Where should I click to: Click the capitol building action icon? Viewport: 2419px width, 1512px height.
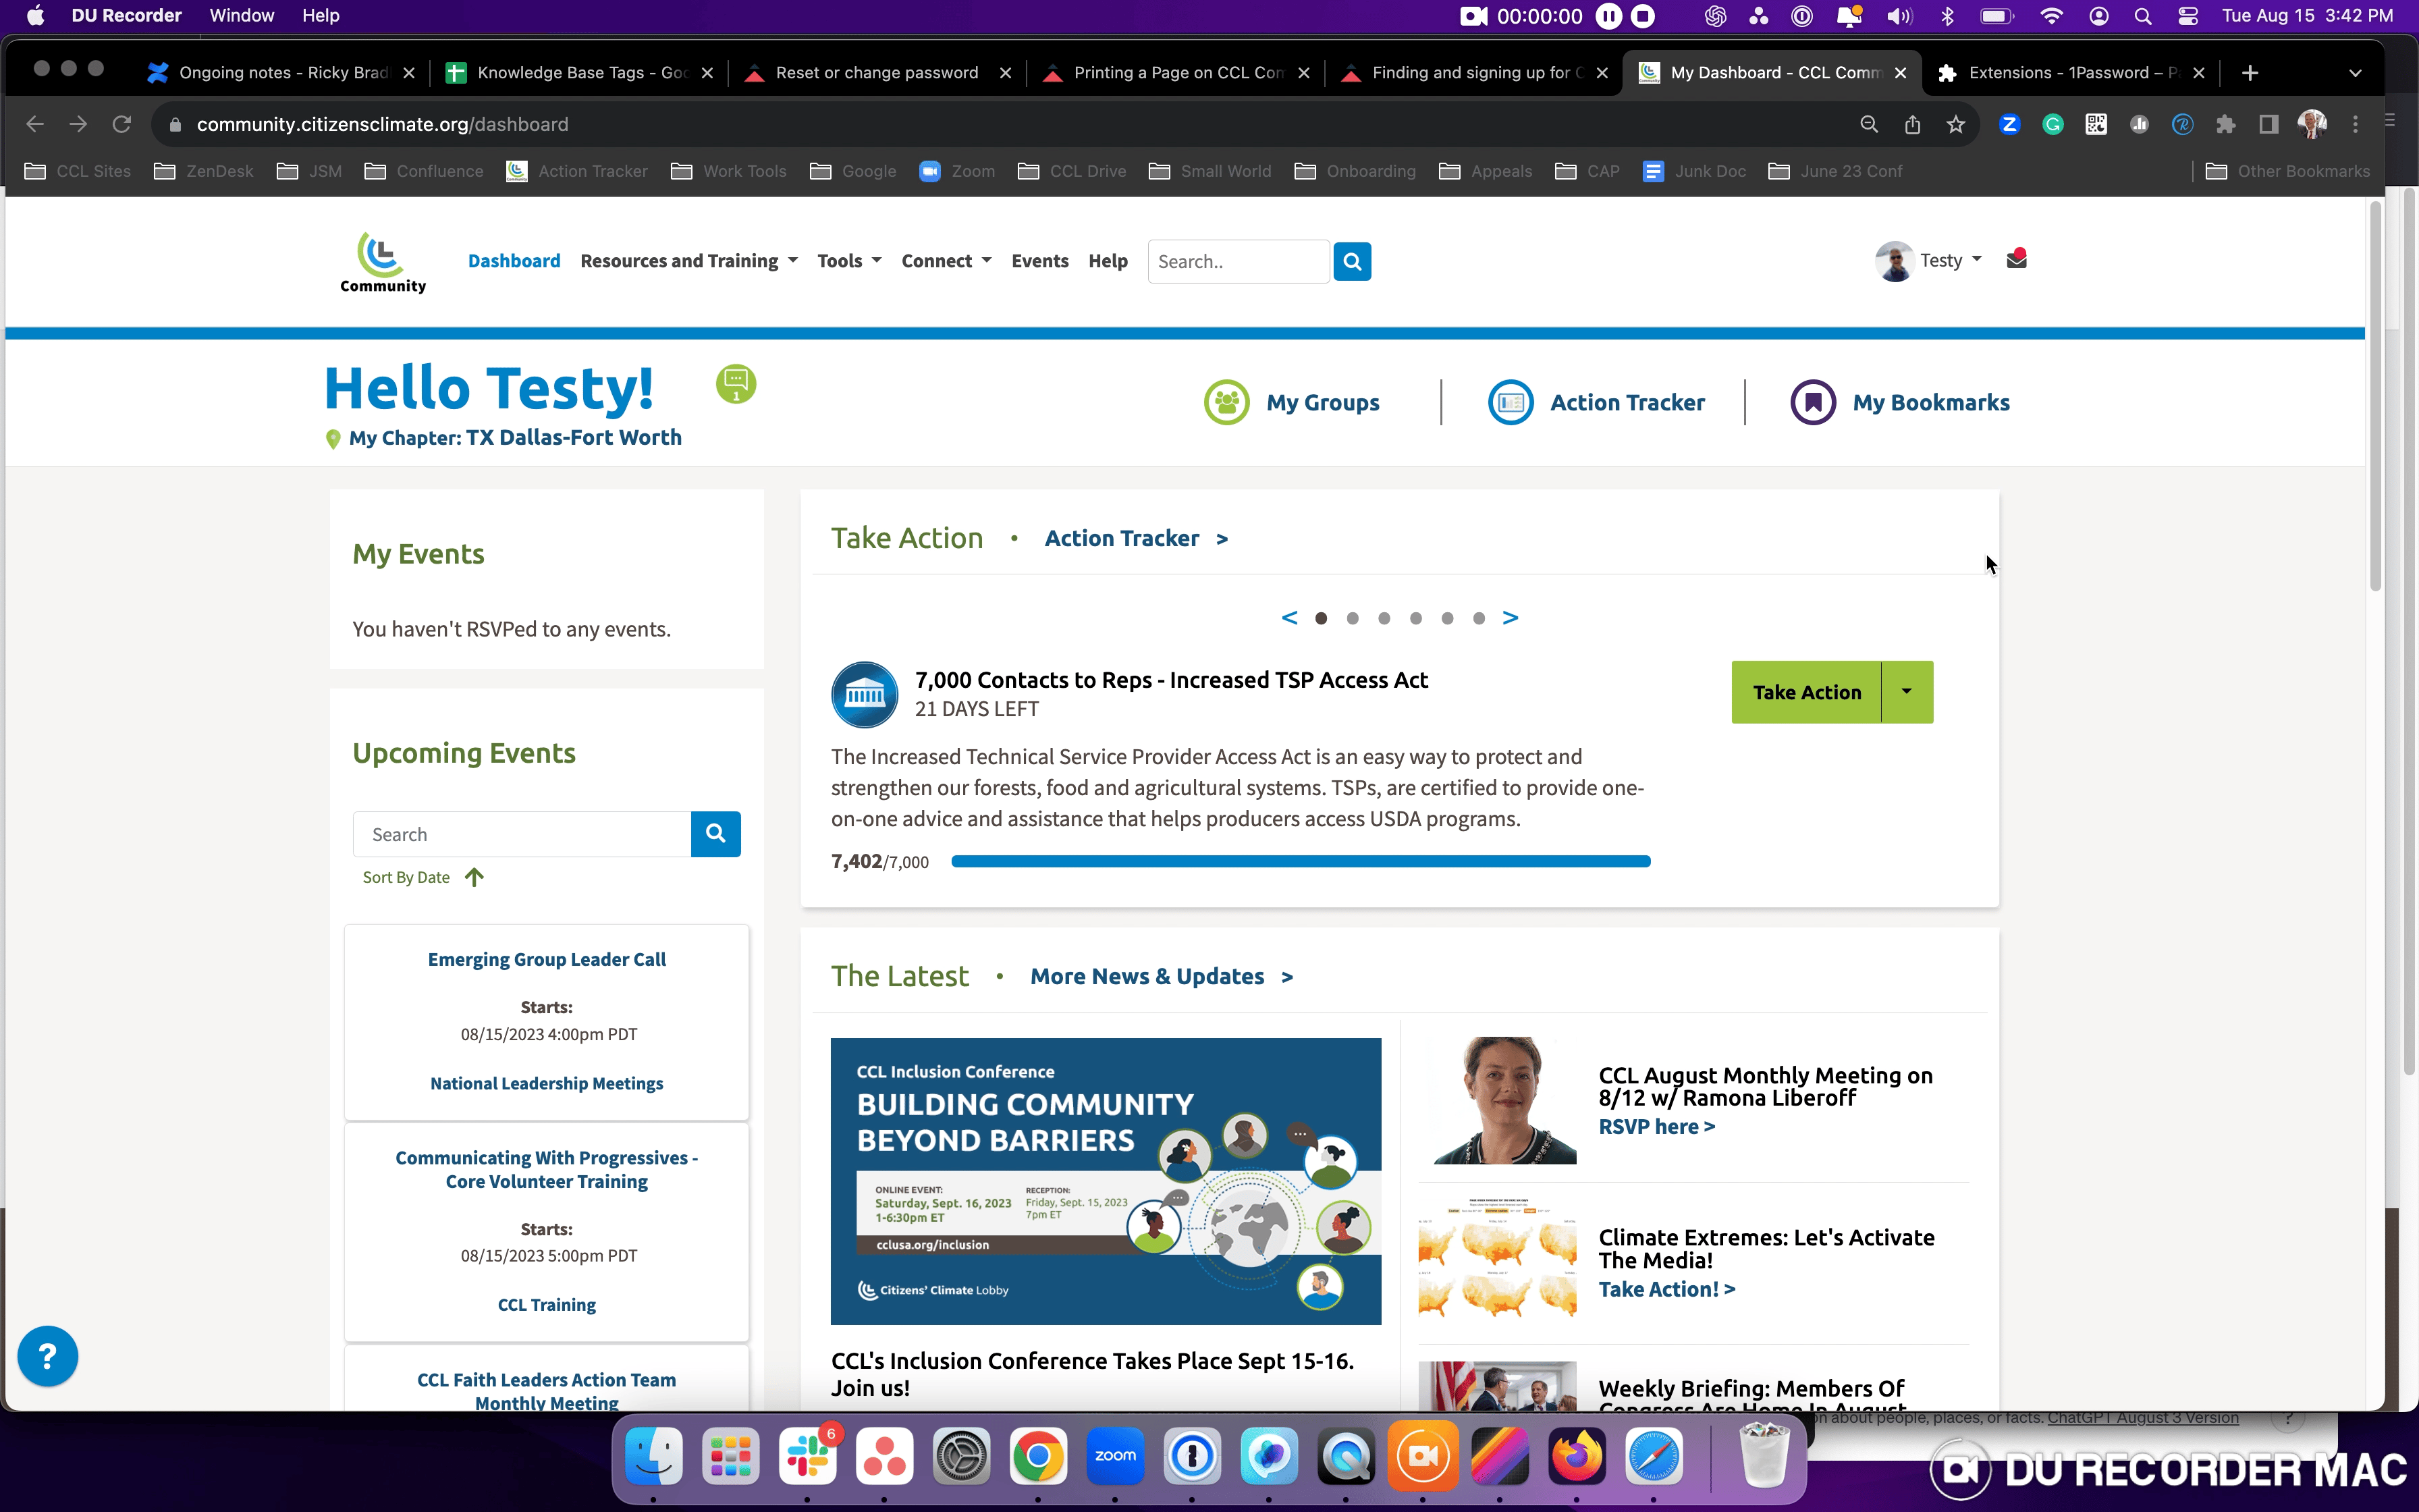[x=865, y=694]
